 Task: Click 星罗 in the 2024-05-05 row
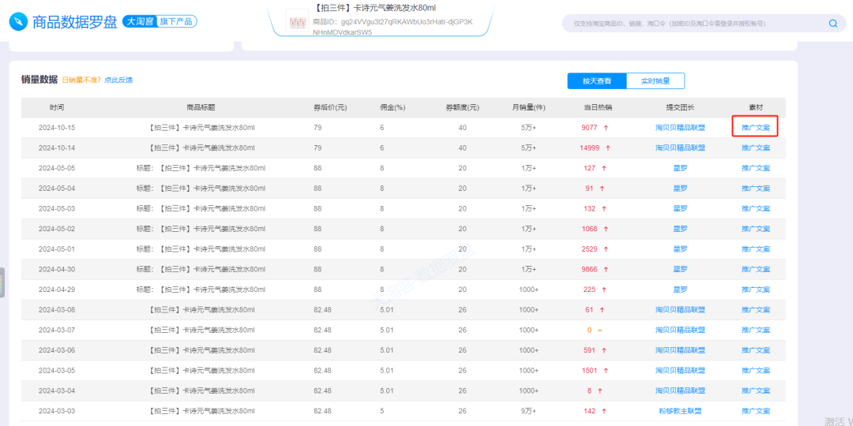tap(680, 168)
